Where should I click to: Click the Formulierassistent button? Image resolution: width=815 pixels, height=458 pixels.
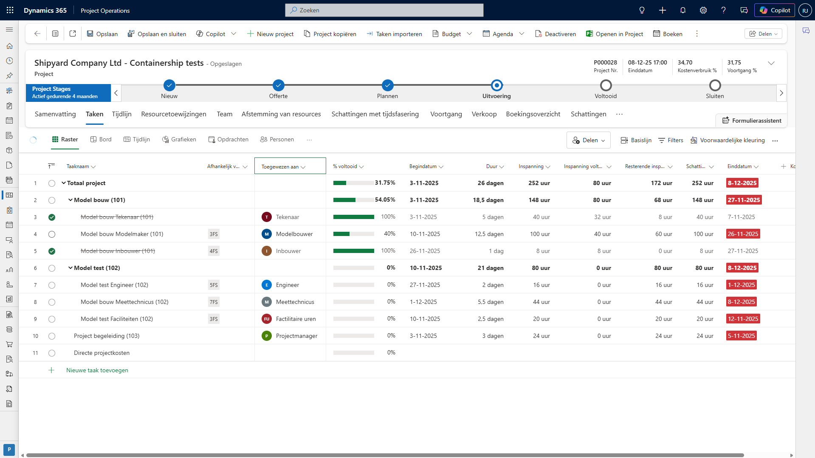751,121
